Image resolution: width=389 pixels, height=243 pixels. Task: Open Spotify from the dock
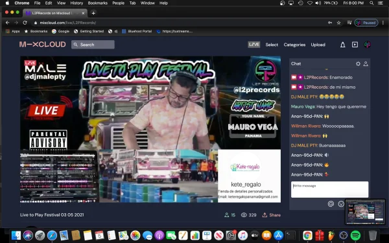click(355, 235)
